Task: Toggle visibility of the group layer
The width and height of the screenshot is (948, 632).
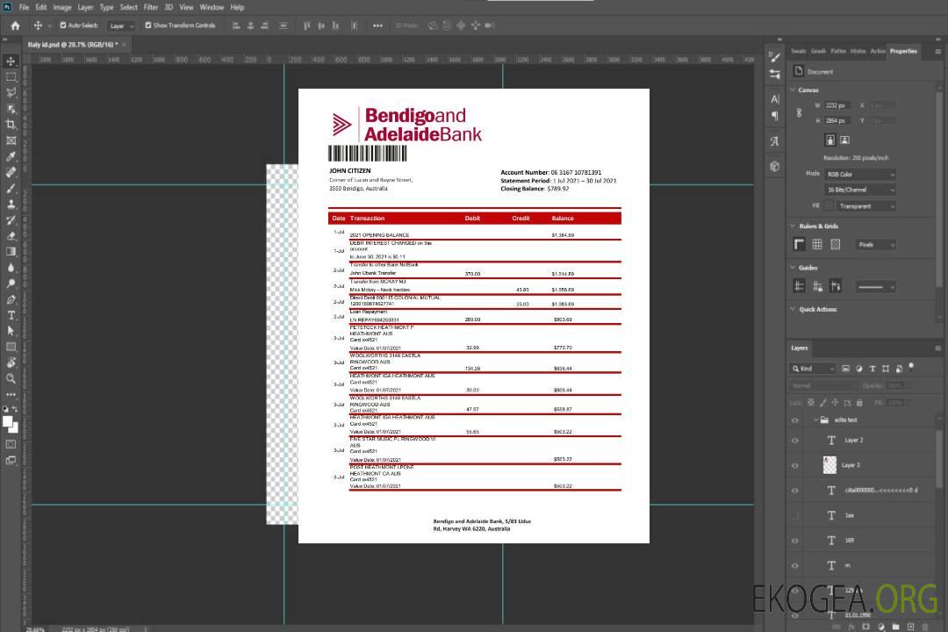Action: point(795,420)
